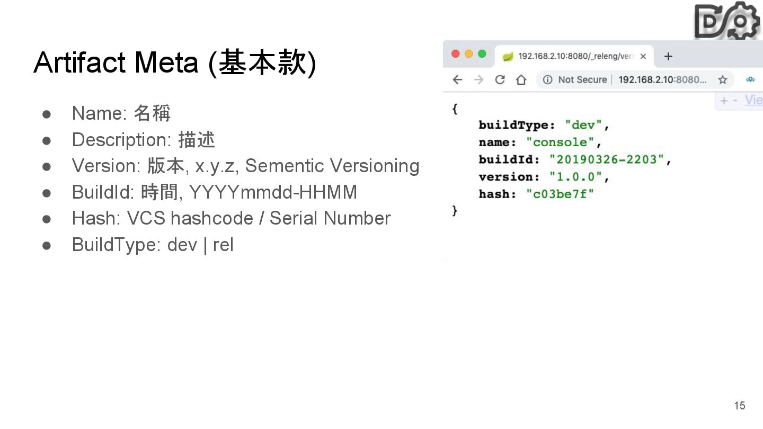Close the 192.168.2.10:8080 browser tab
The image size is (763, 429).
643,56
